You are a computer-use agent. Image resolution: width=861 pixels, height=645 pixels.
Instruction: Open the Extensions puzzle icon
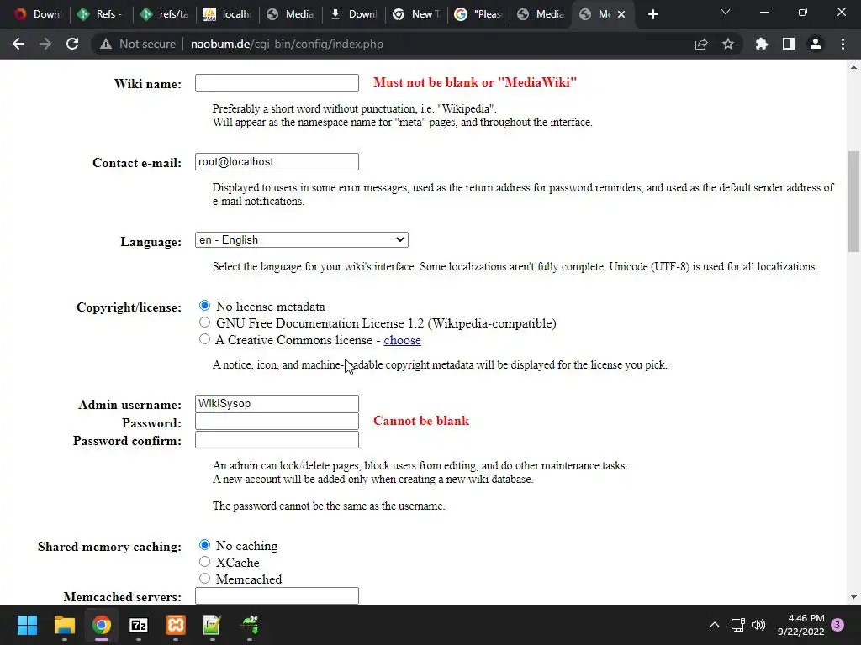pos(762,44)
